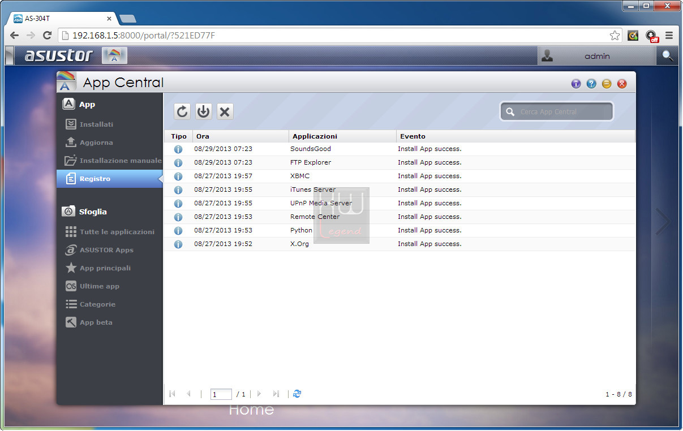The image size is (683, 431).
Task: Click the ADM taskbar left edge handle
Action: (8, 56)
